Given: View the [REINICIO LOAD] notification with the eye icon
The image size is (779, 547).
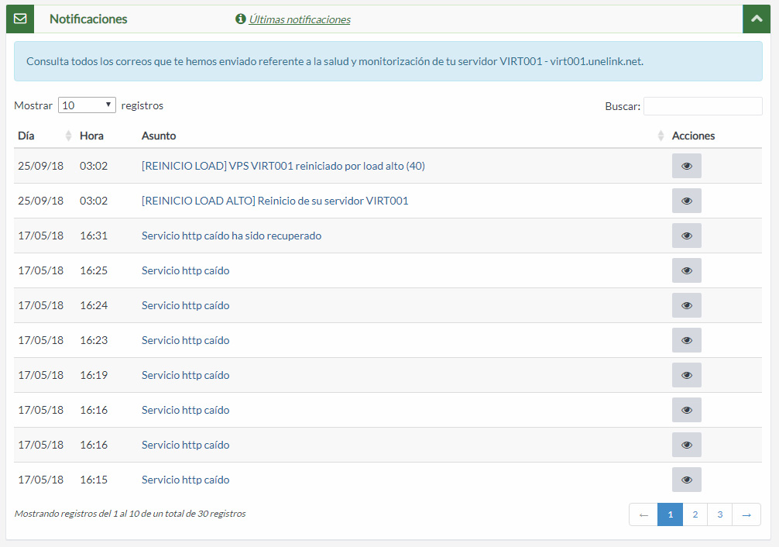Looking at the screenshot, I should click(686, 165).
